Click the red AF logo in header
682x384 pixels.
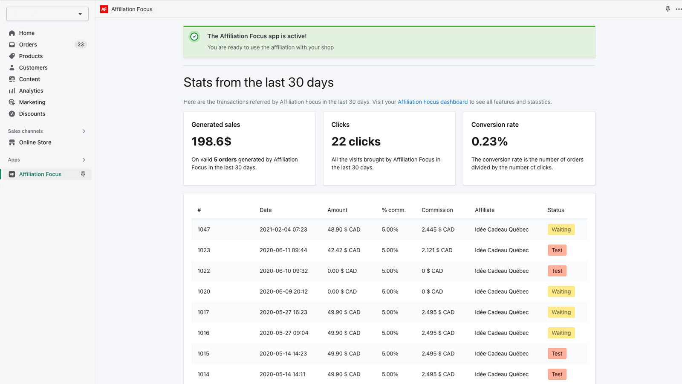tap(104, 9)
